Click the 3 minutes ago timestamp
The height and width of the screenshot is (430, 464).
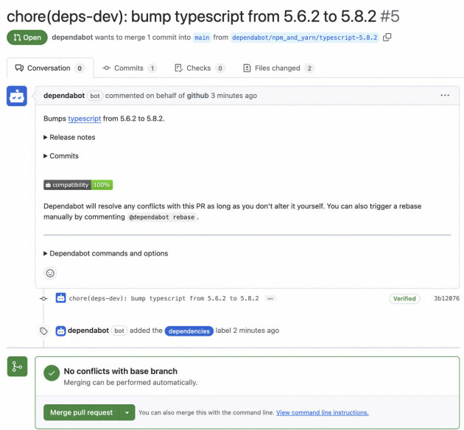pos(233,96)
